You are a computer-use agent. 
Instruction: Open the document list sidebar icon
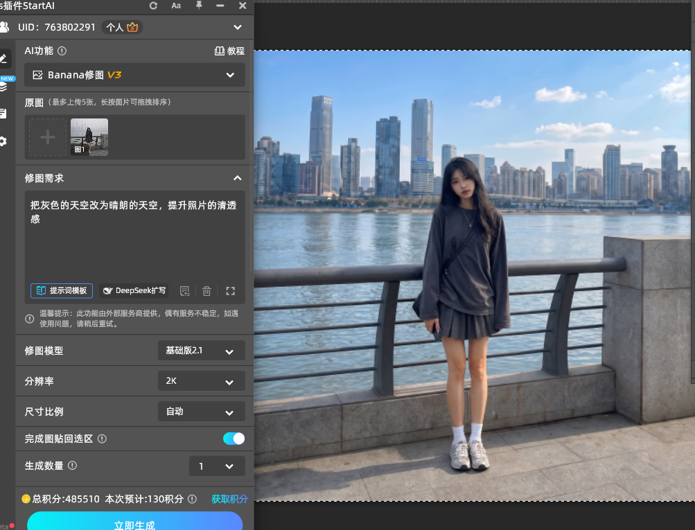tap(3, 114)
